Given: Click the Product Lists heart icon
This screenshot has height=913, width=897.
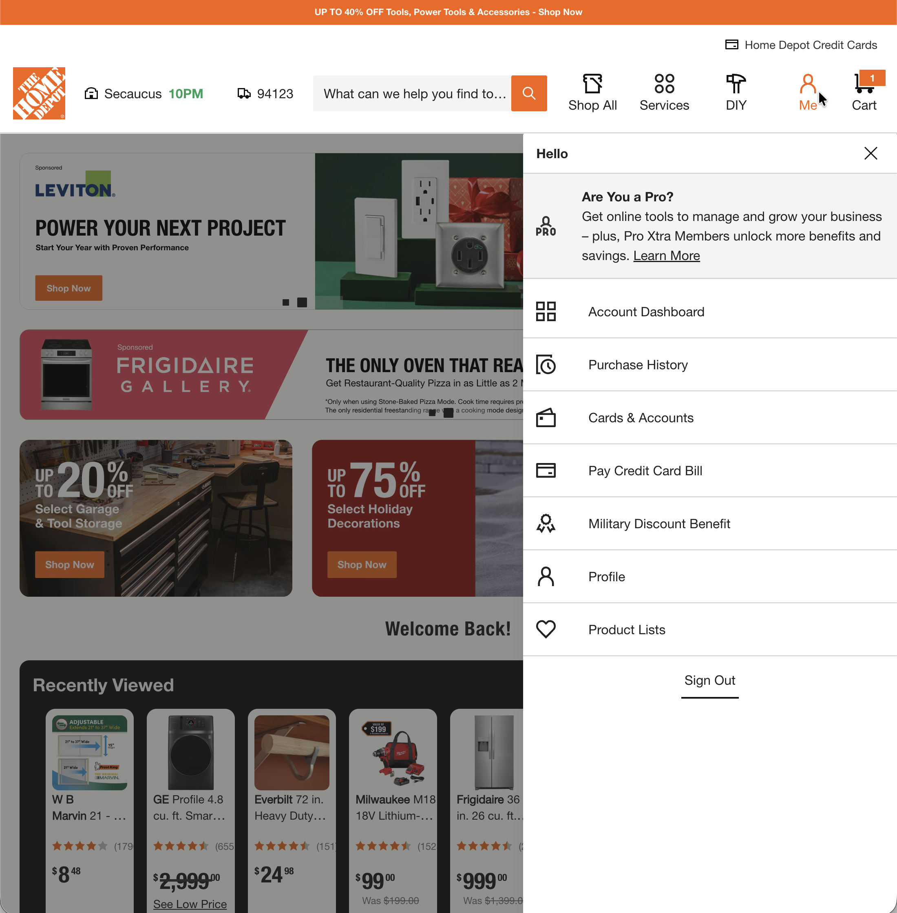Looking at the screenshot, I should [x=546, y=629].
